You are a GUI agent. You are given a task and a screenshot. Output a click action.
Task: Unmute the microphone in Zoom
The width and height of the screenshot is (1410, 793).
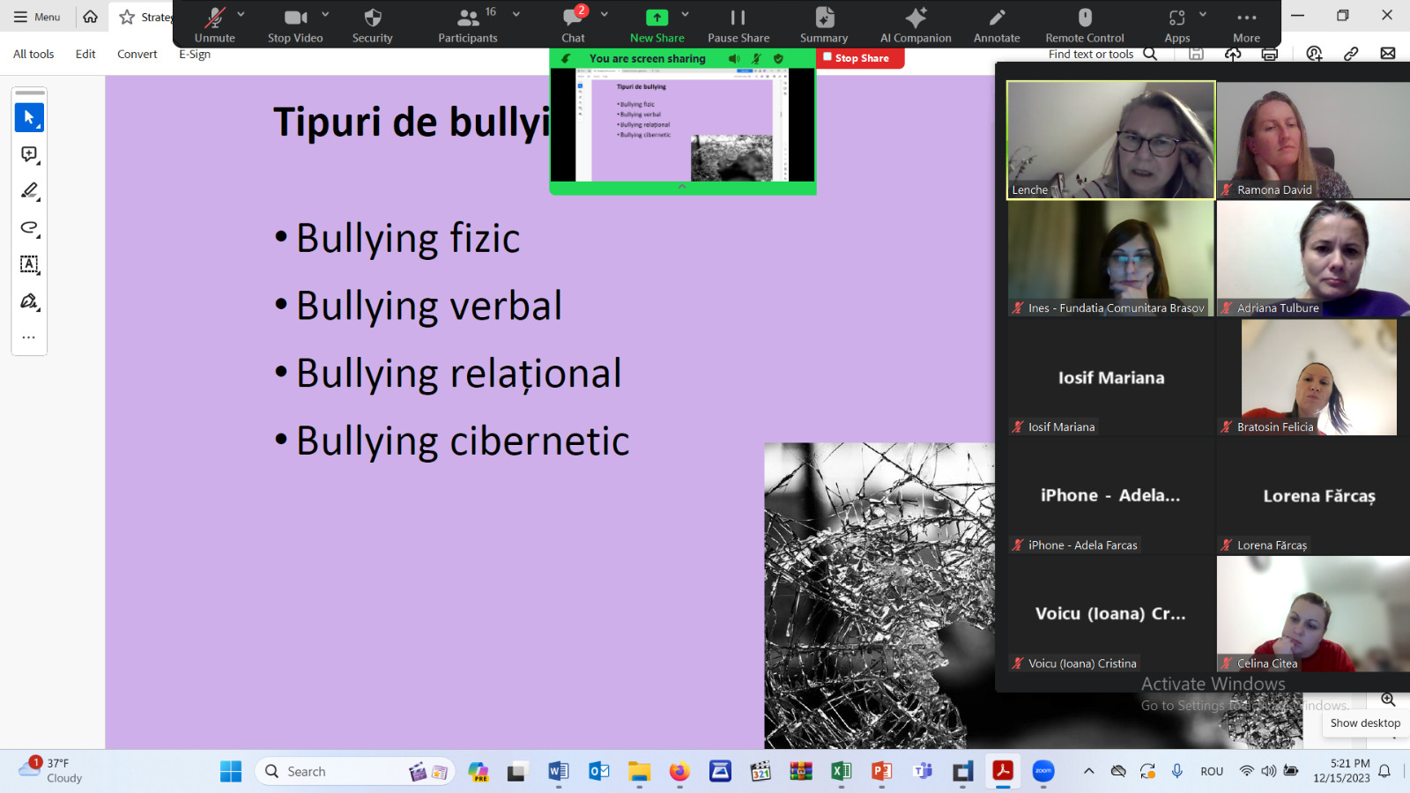(x=214, y=25)
